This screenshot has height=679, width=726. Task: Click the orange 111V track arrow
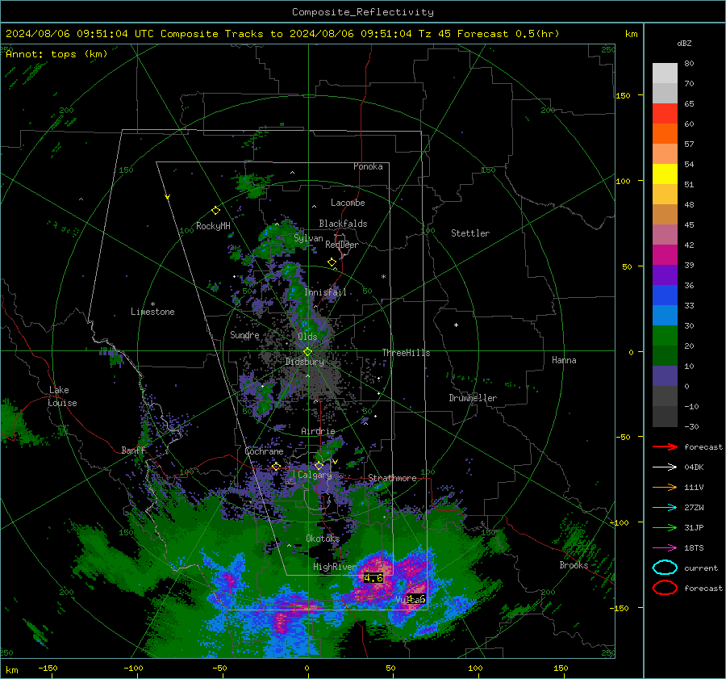pos(665,487)
